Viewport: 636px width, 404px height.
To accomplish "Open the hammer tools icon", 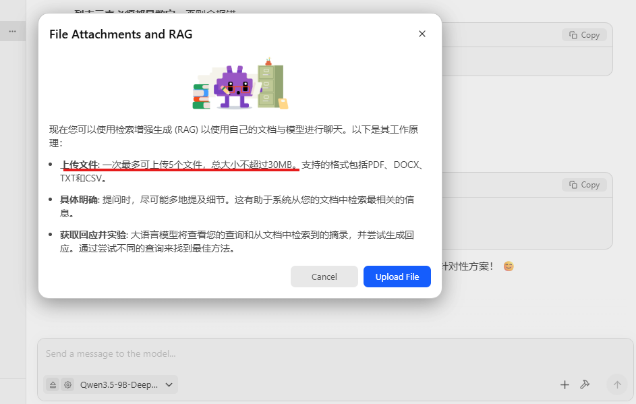I will pyautogui.click(x=585, y=384).
